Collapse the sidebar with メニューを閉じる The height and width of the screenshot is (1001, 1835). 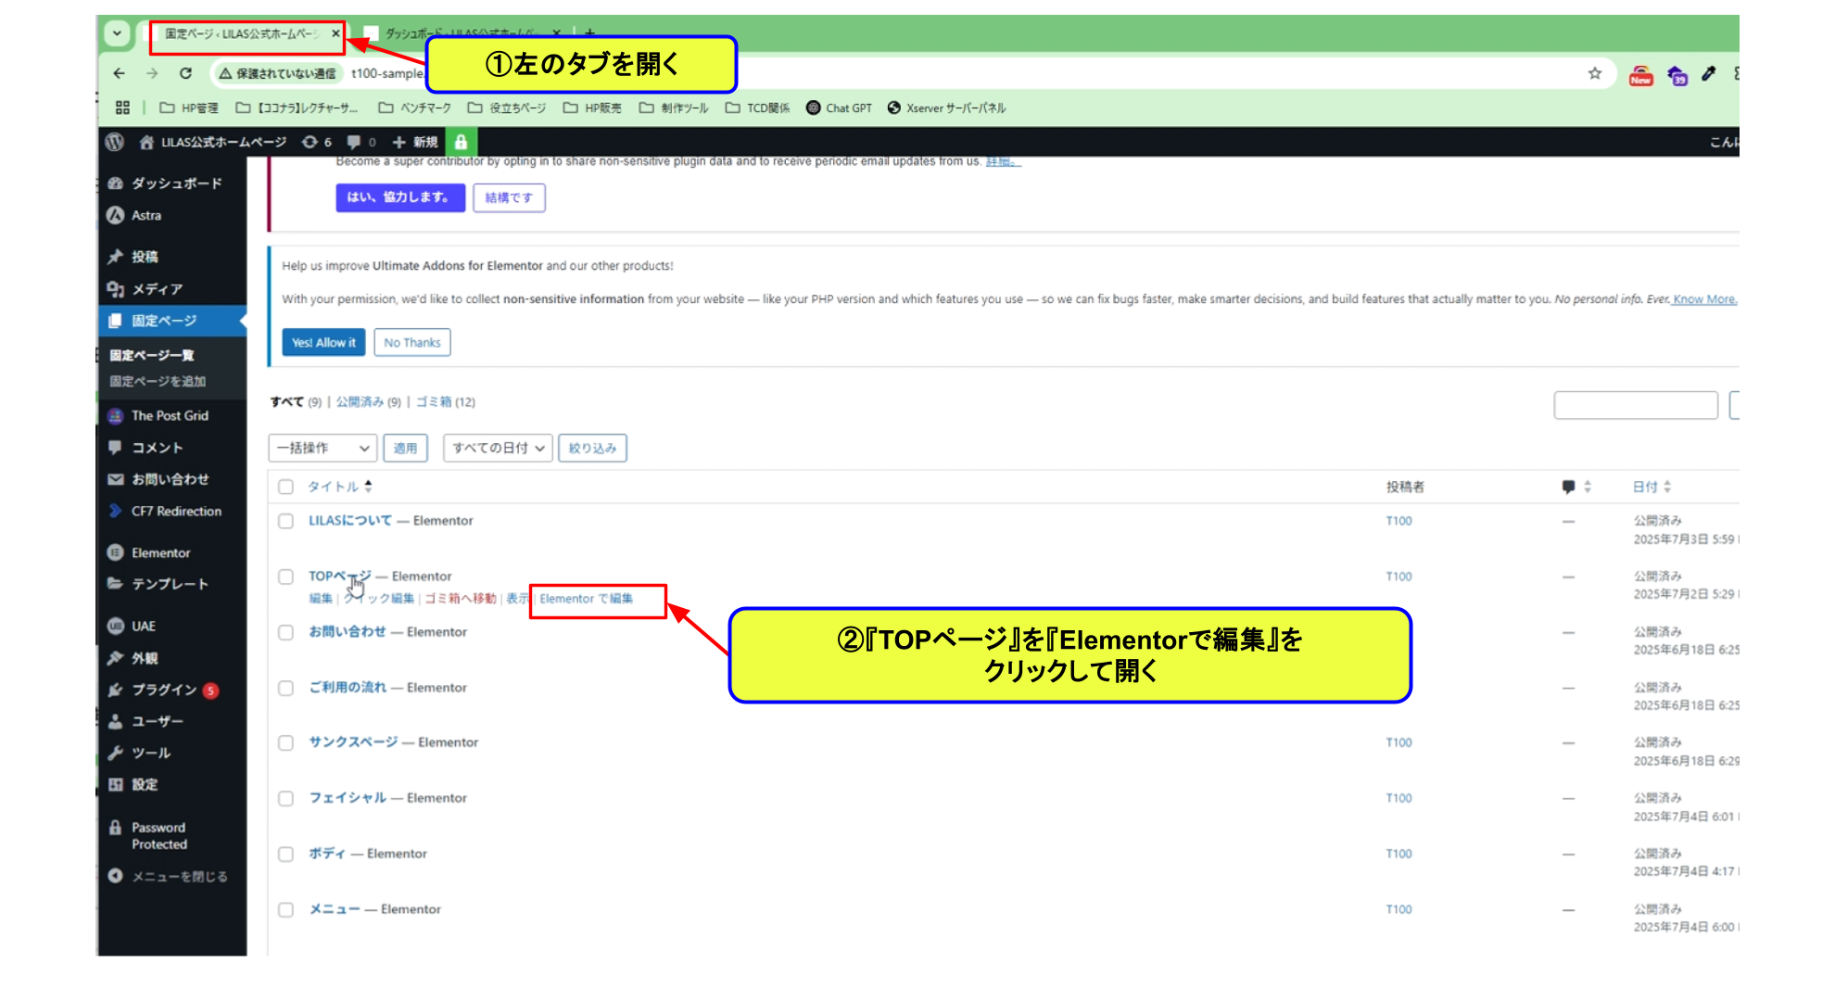172,876
